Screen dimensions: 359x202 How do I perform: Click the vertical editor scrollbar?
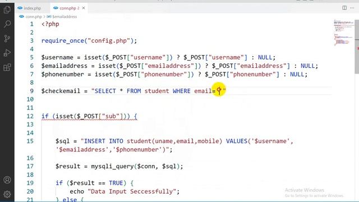click(357, 46)
